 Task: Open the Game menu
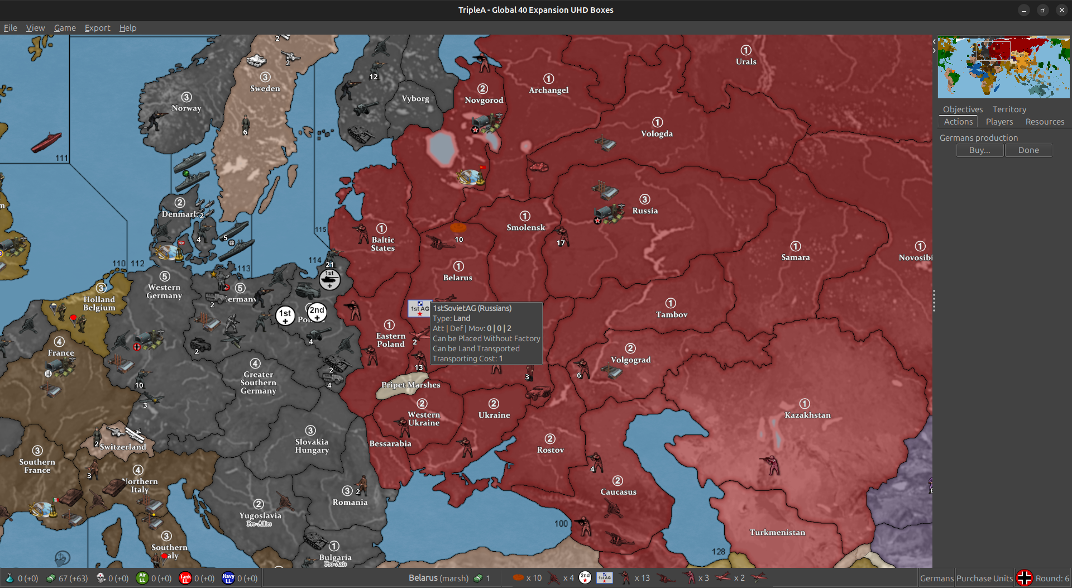click(x=65, y=27)
